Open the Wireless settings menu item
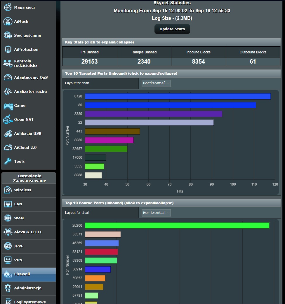 [x=22, y=190]
